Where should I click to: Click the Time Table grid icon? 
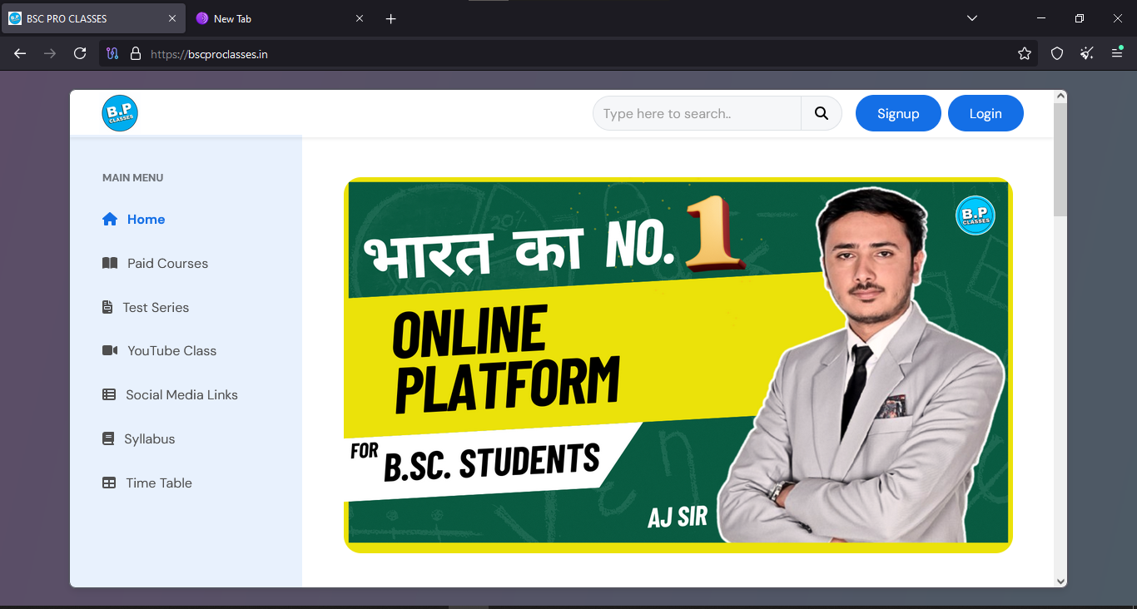click(109, 483)
